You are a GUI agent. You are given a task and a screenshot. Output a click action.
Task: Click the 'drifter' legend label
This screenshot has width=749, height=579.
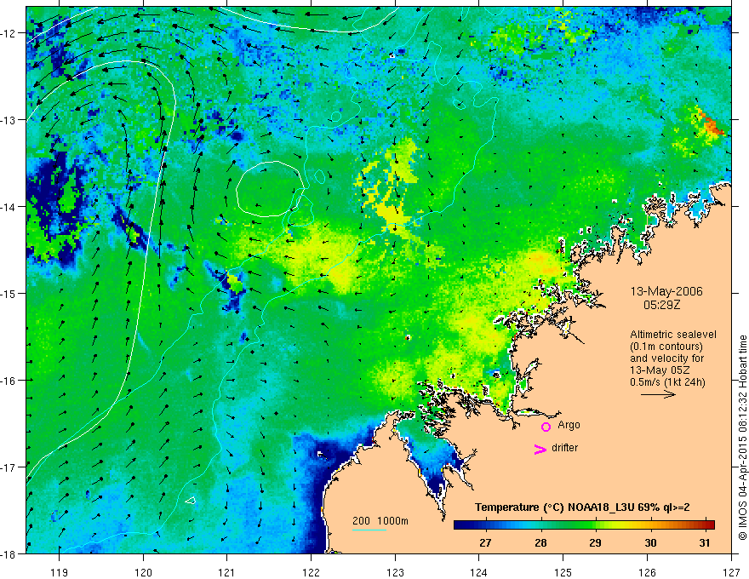pyautogui.click(x=564, y=448)
